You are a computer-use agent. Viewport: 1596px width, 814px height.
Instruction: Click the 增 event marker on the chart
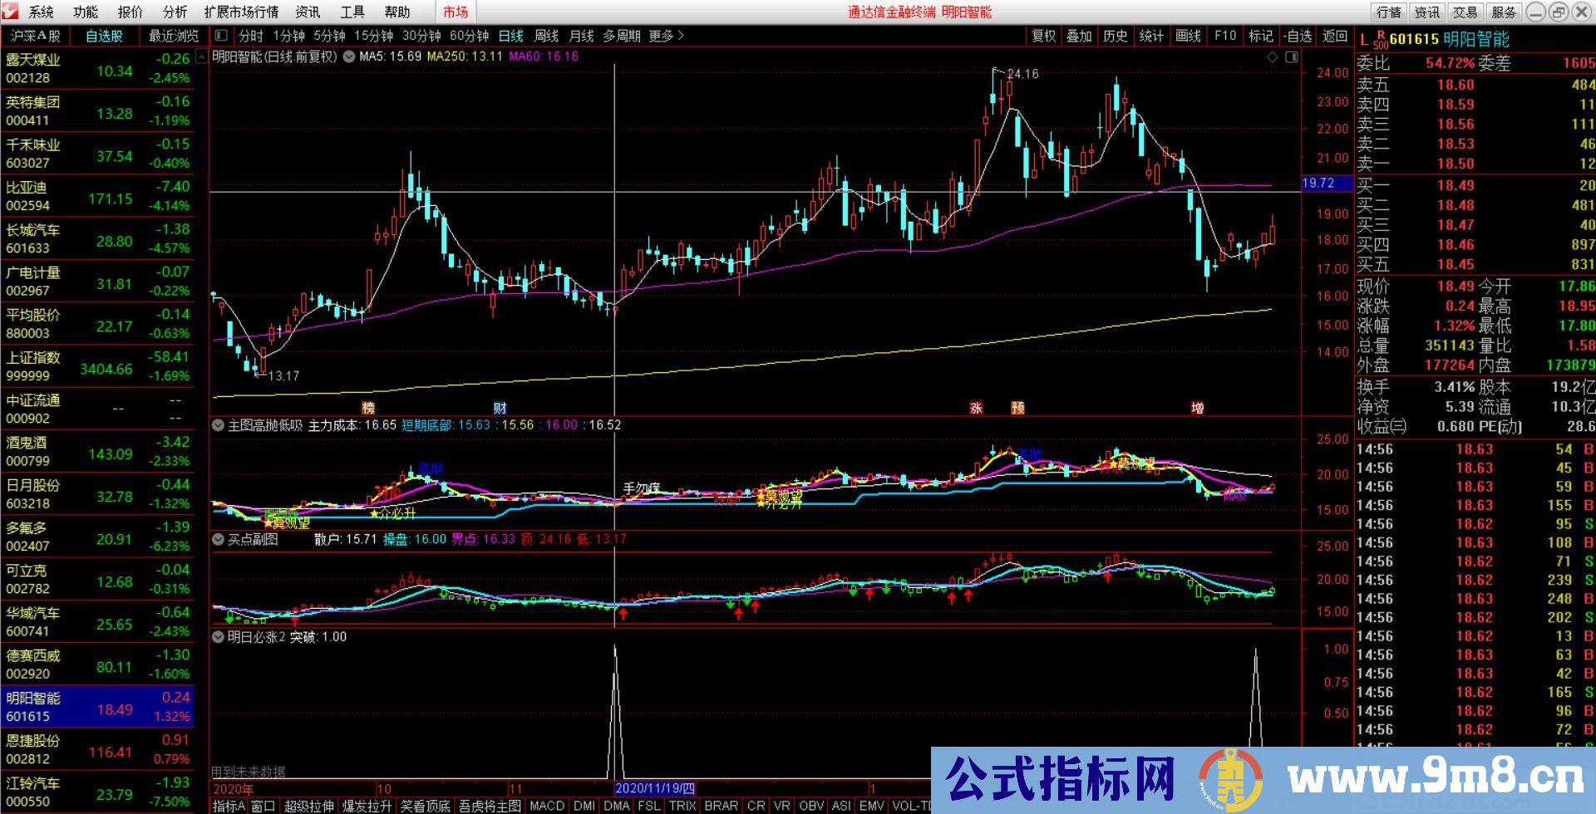(1197, 408)
